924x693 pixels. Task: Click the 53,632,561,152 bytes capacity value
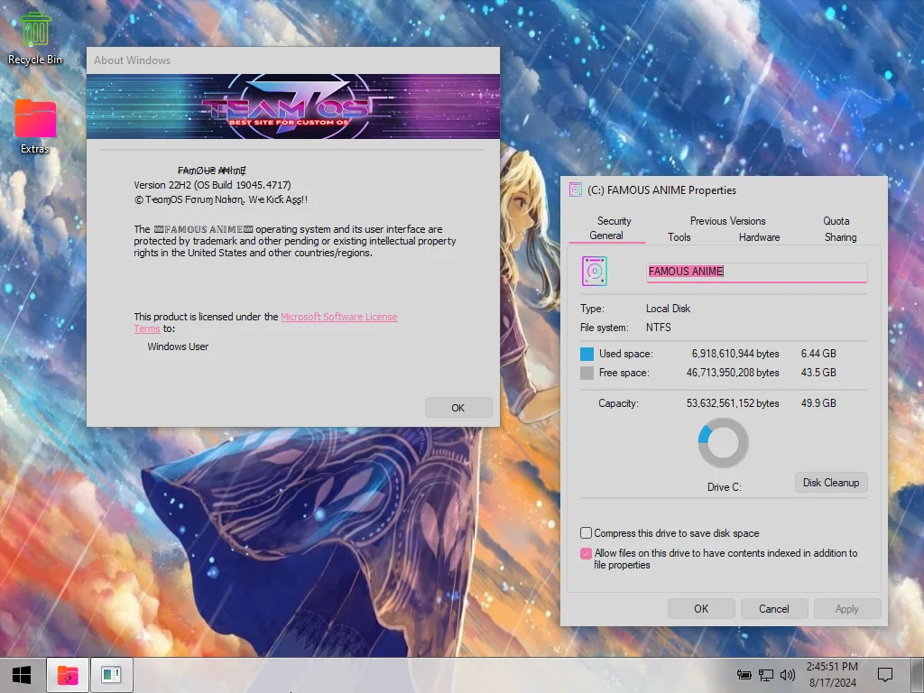[x=733, y=403]
